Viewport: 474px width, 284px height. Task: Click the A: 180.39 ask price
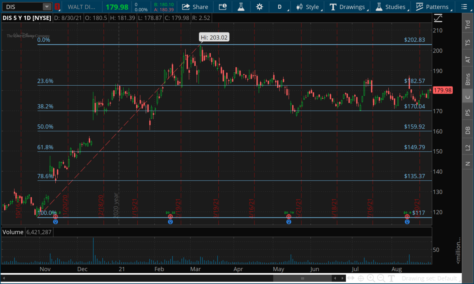pyautogui.click(x=165, y=9)
